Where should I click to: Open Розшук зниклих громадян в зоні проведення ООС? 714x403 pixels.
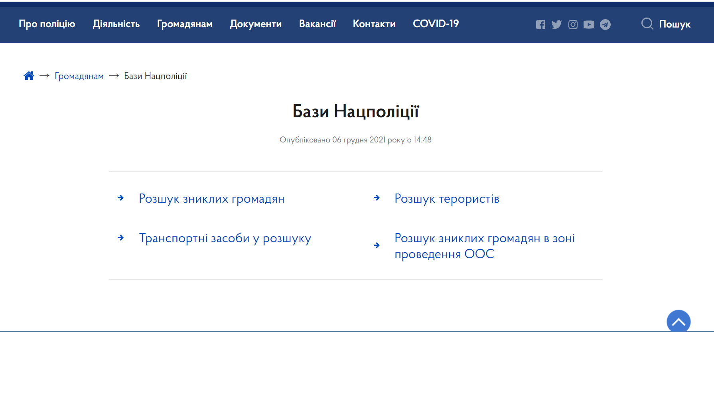[x=484, y=246]
